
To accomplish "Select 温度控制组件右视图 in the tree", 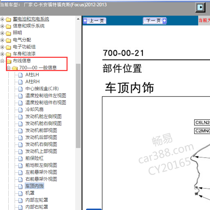I will coord(46,103).
